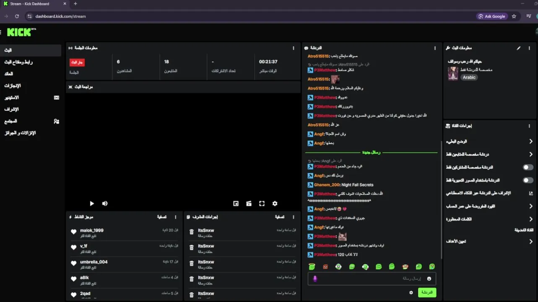Play the stream preview video
The width and height of the screenshot is (538, 302).
92,203
